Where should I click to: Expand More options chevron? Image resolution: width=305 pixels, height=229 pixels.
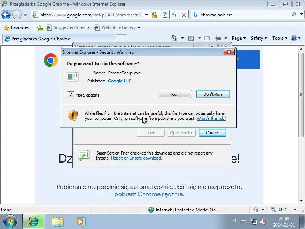click(x=71, y=95)
